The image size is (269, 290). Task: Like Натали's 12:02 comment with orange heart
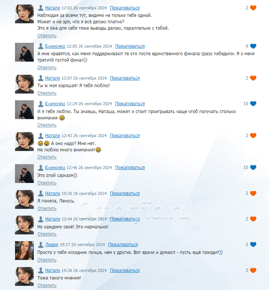tap(253, 8)
